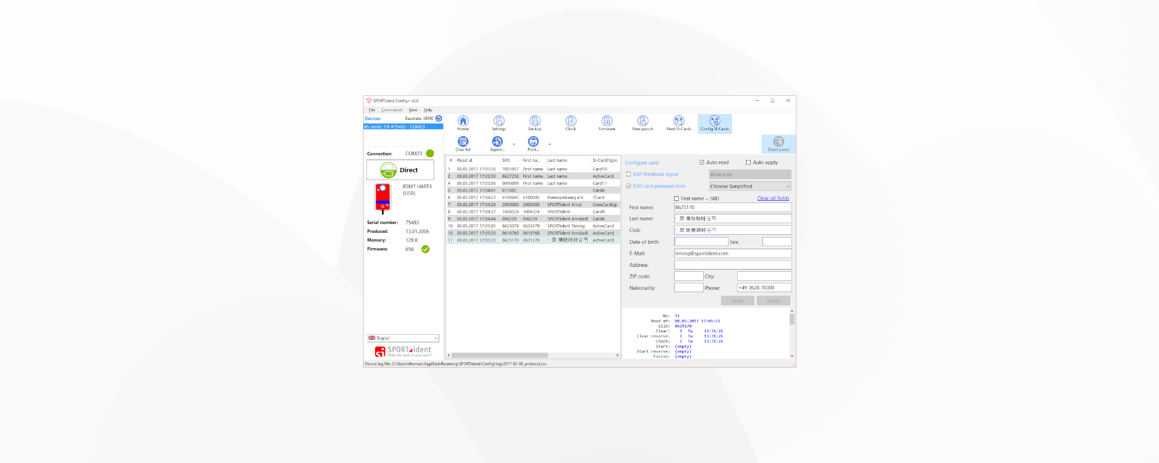The width and height of the screenshot is (1159, 463).
Task: Open the Read SI-Cards icon
Action: 679,123
